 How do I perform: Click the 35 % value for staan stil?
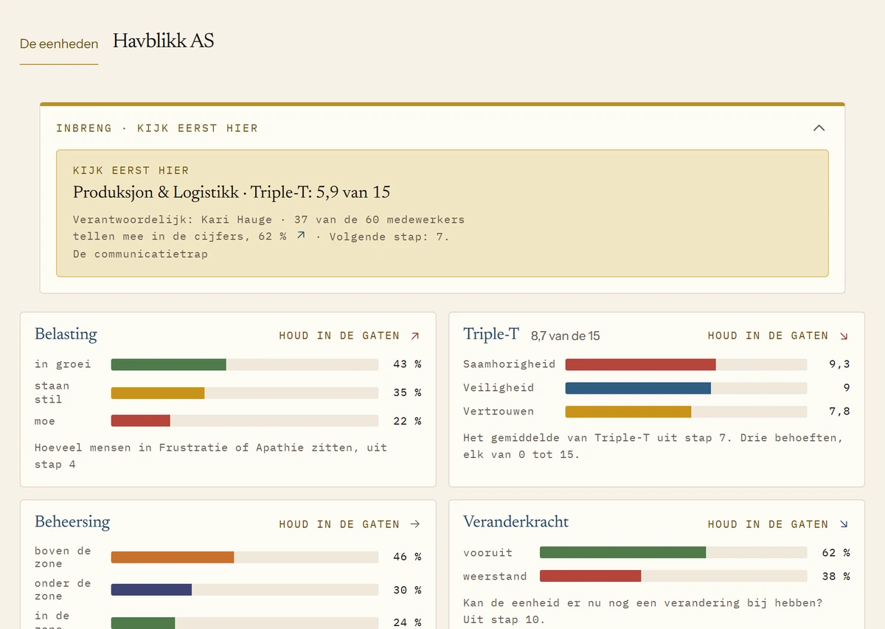(407, 393)
